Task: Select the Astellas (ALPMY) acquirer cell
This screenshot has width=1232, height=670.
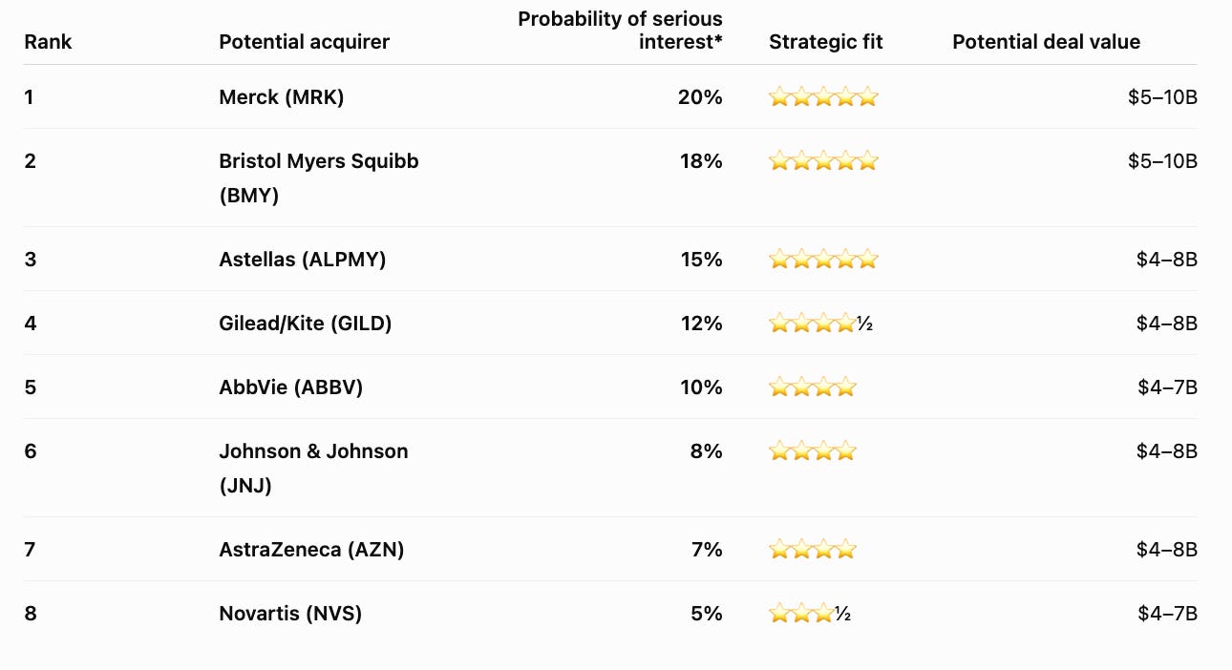Action: [303, 259]
